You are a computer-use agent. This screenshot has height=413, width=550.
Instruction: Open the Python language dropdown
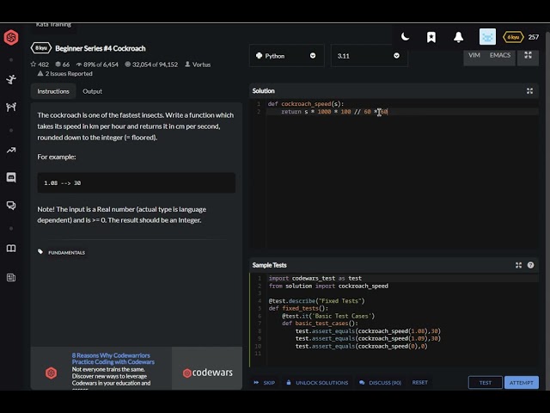click(x=286, y=56)
